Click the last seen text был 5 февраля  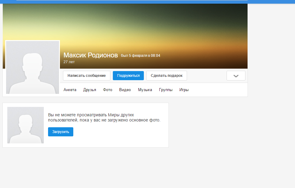[141, 56]
